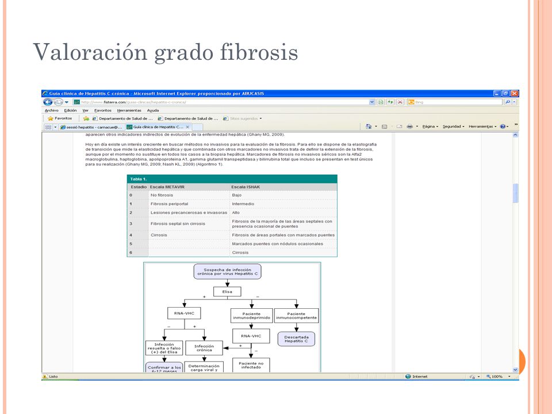The height and width of the screenshot is (414, 552).
Task: Open the Página command bar menu
Action: click(x=430, y=126)
